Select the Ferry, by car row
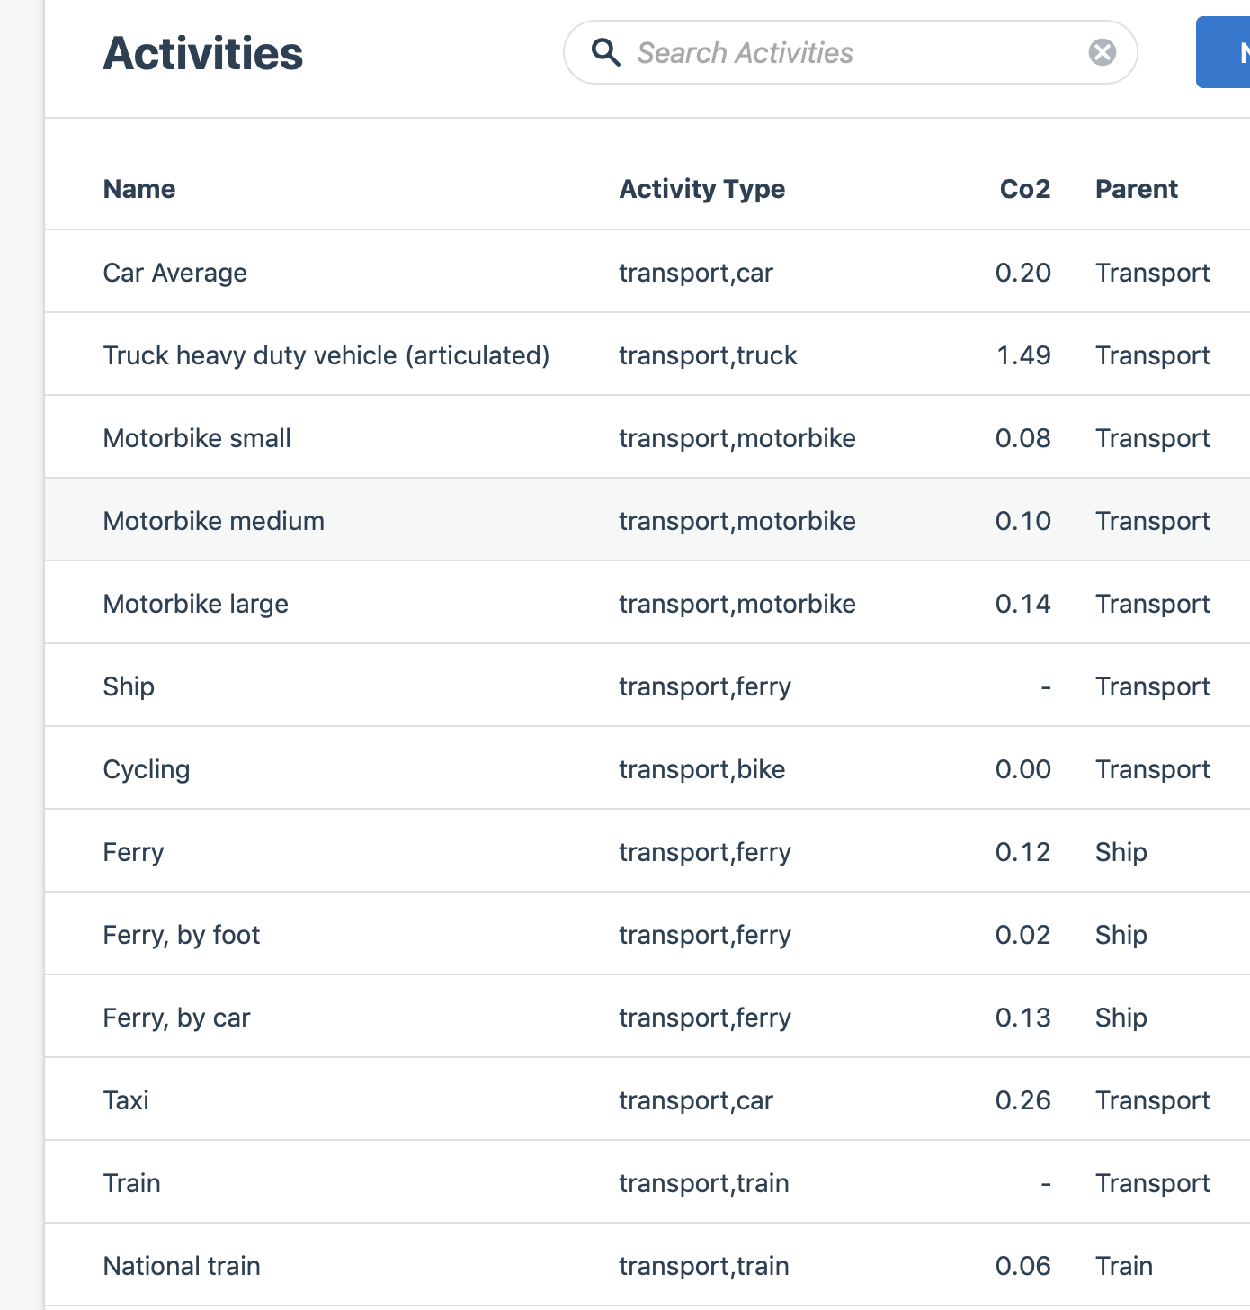1250x1310 pixels. [647, 1017]
